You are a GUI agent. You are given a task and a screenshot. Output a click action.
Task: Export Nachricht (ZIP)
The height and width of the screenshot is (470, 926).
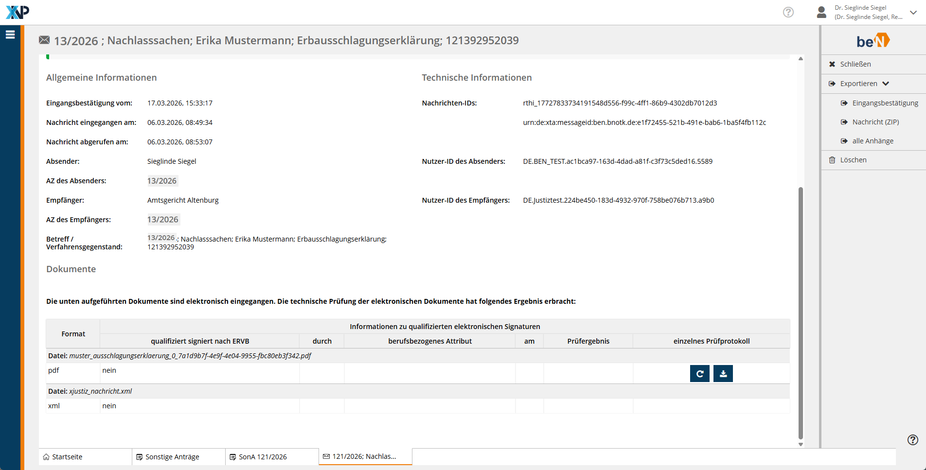pos(875,122)
